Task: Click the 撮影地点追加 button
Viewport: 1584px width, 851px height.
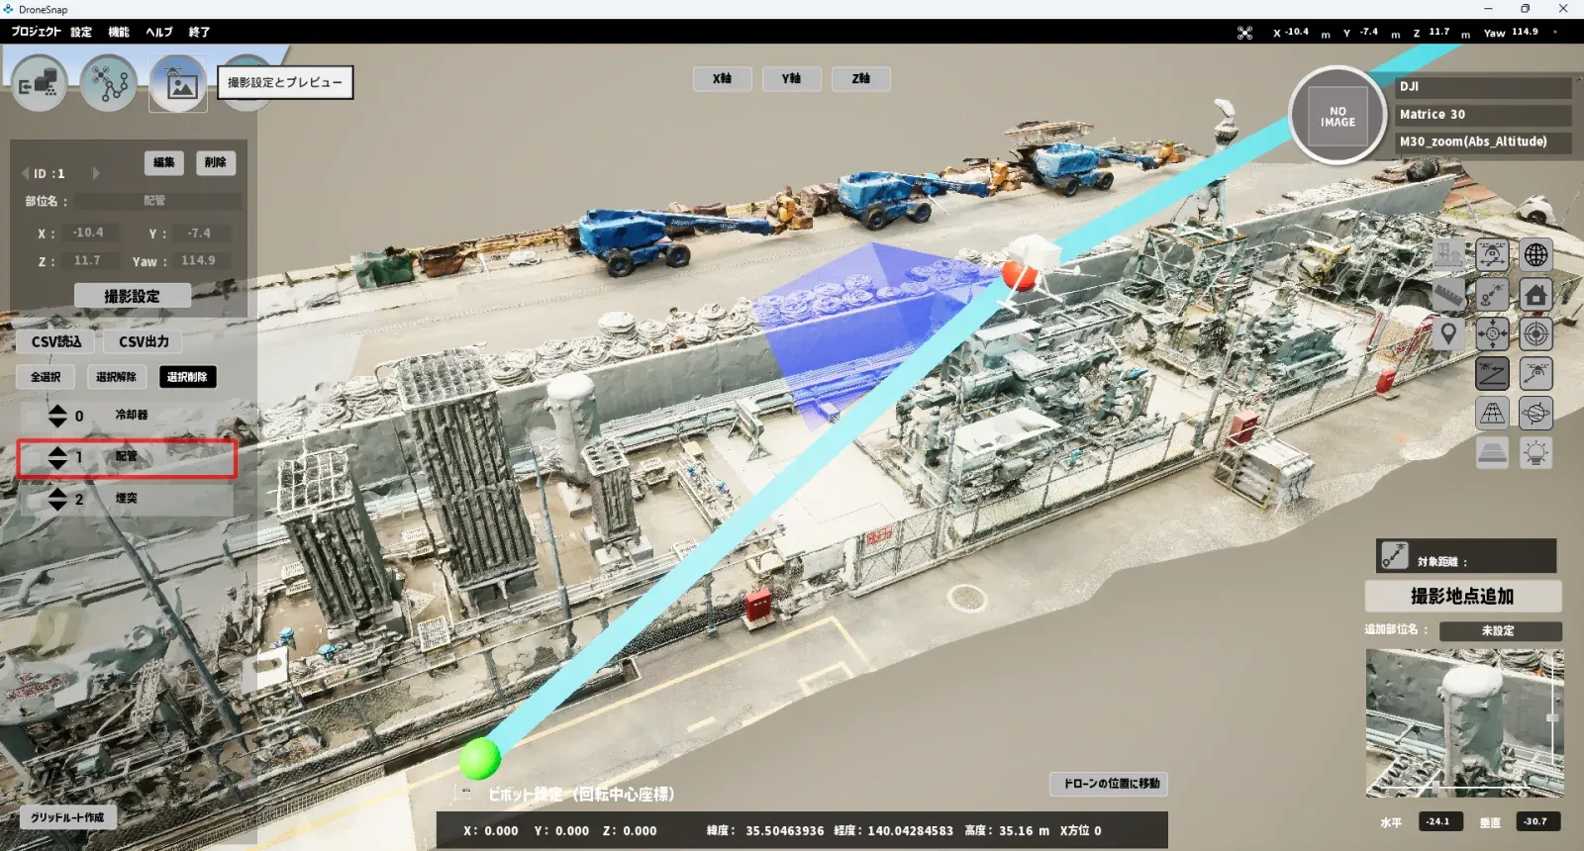Action: (1462, 596)
